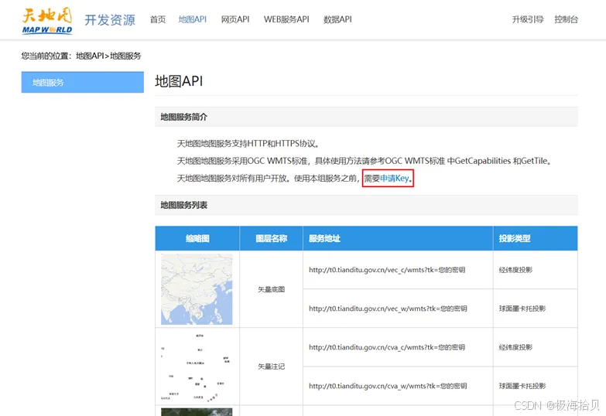Open the 数据API nav item

[x=337, y=19]
